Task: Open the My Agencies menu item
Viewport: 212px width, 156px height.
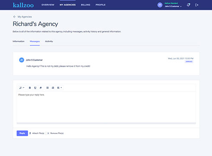Action: (67, 5)
